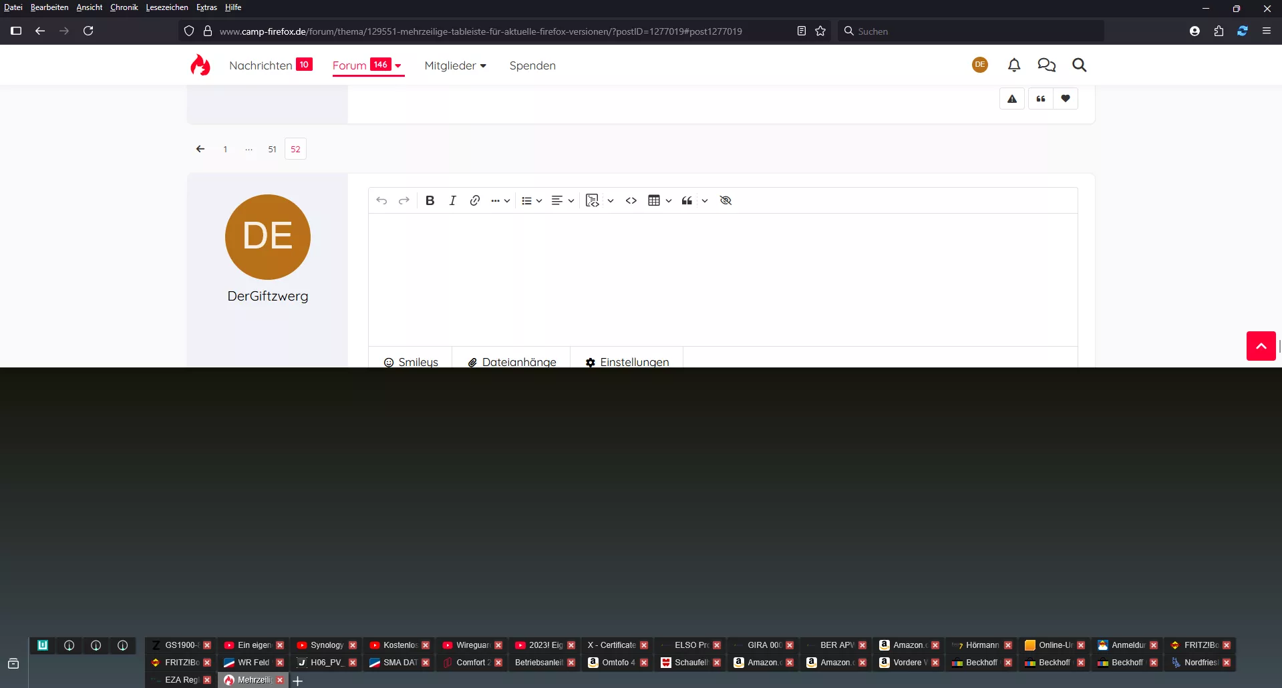Bookmark this page with the star icon
The height and width of the screenshot is (688, 1282).
point(820,31)
